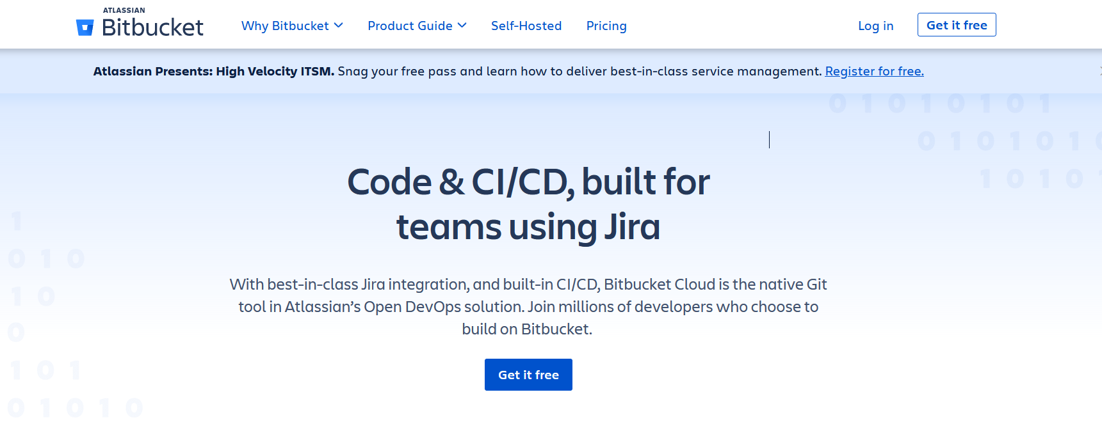Expand the chevron beside Product Guide
This screenshot has height=422, width=1102.
[462, 26]
